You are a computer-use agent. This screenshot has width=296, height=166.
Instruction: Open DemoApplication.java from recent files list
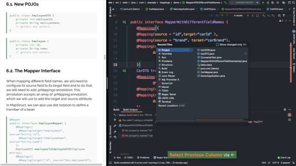click(211, 76)
